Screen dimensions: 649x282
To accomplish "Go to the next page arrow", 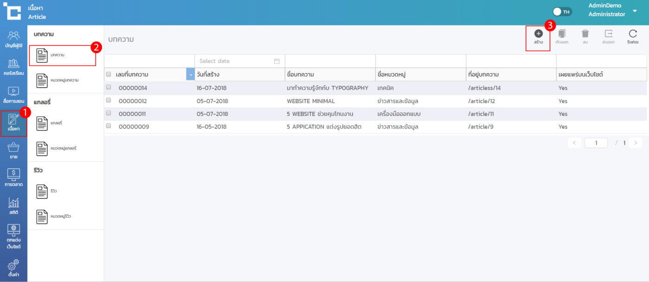I will coord(636,143).
